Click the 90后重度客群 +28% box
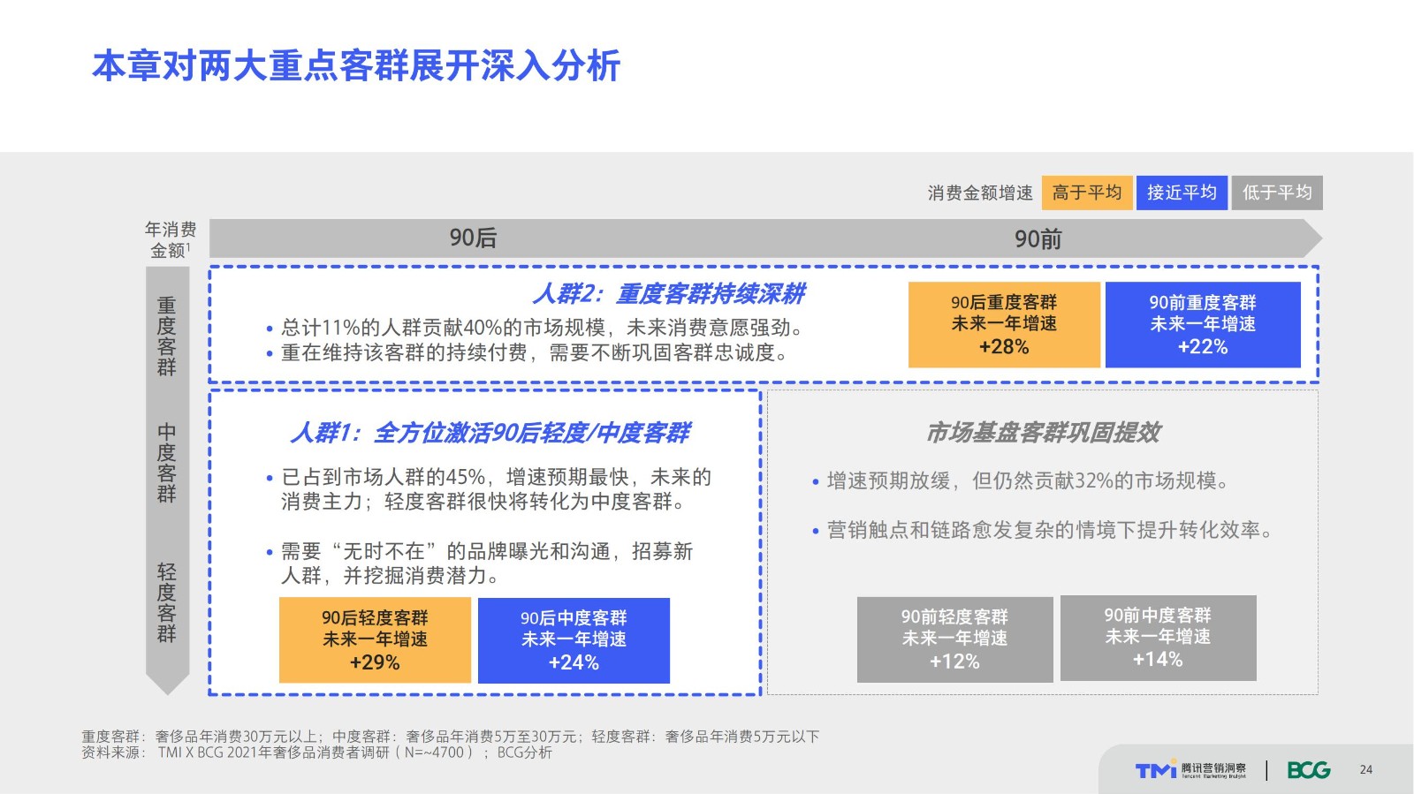The image size is (1414, 794). point(1004,324)
